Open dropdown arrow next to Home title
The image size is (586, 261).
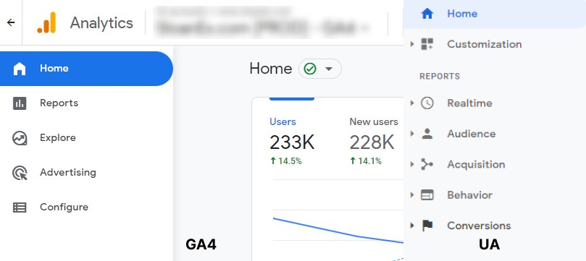coord(329,69)
